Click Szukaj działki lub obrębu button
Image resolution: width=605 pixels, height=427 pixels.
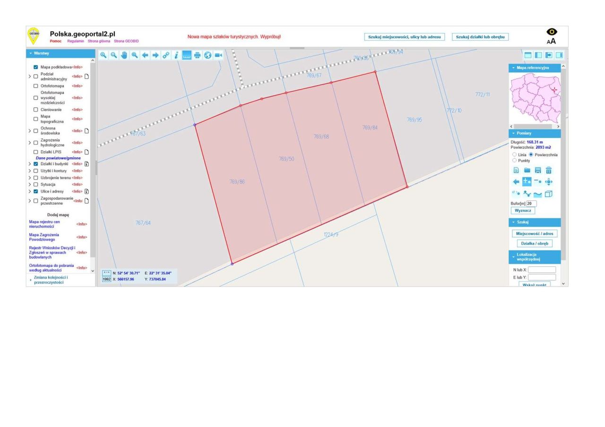click(480, 37)
